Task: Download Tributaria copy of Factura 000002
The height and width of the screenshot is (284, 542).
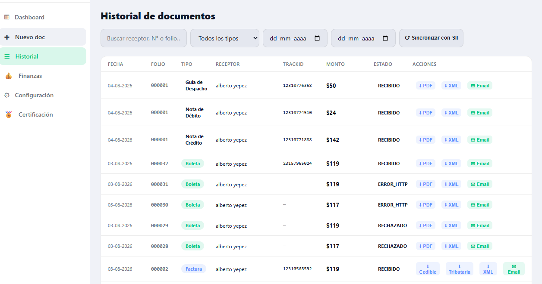Action: pos(459,269)
